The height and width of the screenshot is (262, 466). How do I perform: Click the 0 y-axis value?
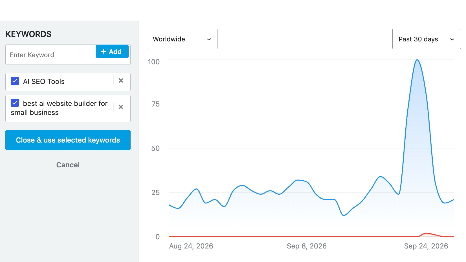click(x=158, y=237)
